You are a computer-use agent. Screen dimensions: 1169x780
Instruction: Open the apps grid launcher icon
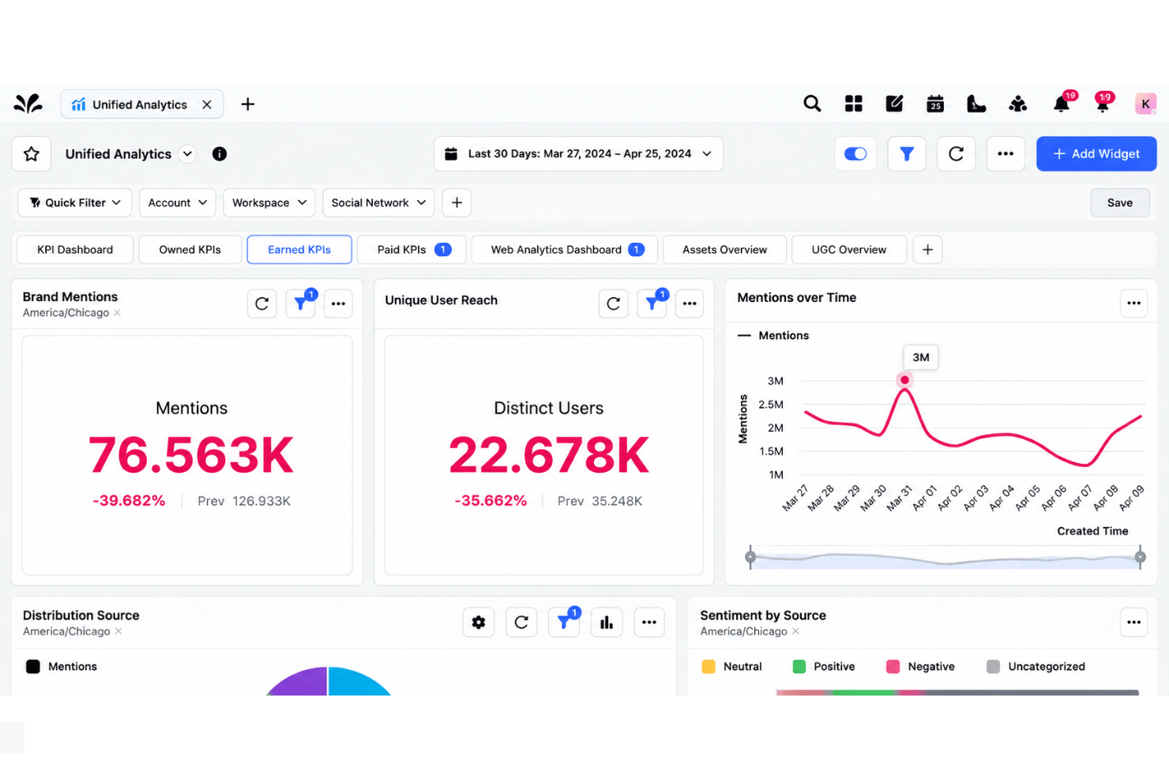click(853, 104)
